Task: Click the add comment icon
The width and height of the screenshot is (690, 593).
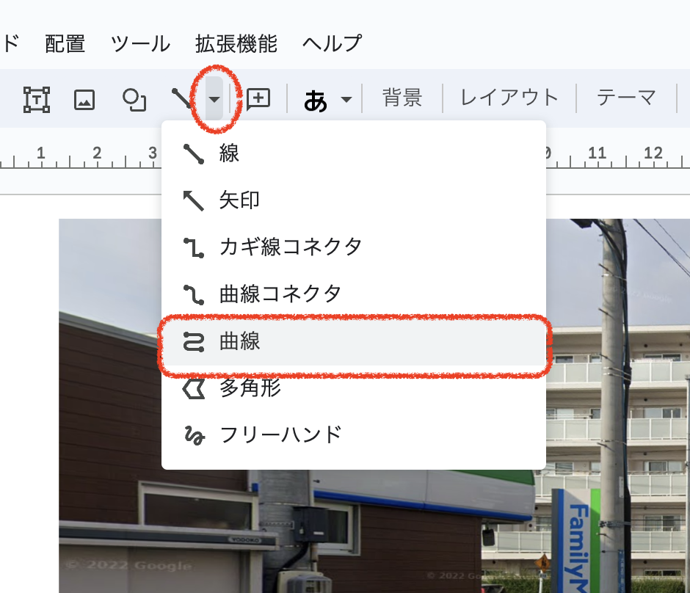Action: pyautogui.click(x=258, y=99)
